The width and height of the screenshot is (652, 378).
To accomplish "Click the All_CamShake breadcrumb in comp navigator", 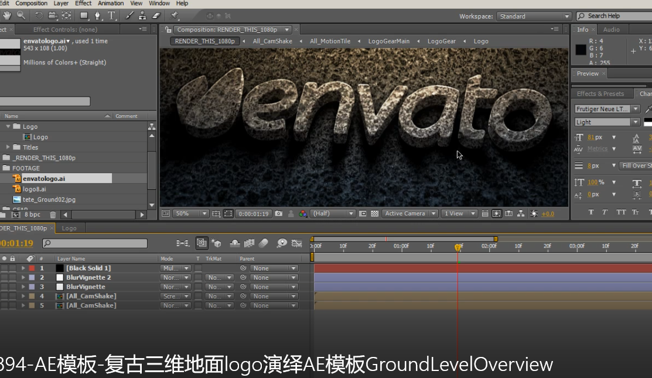I will (272, 41).
